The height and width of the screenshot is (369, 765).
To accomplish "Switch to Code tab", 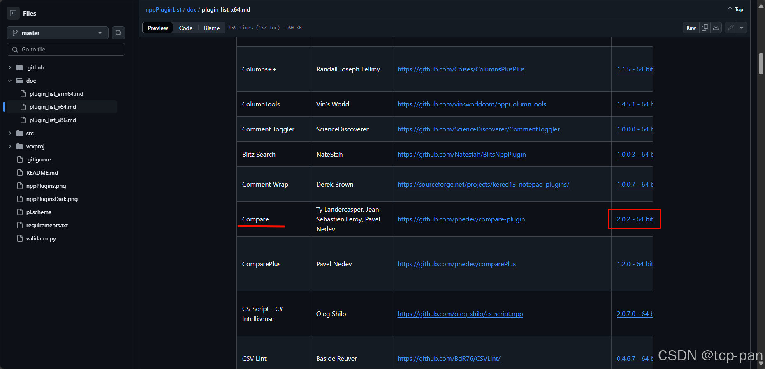I will (186, 28).
